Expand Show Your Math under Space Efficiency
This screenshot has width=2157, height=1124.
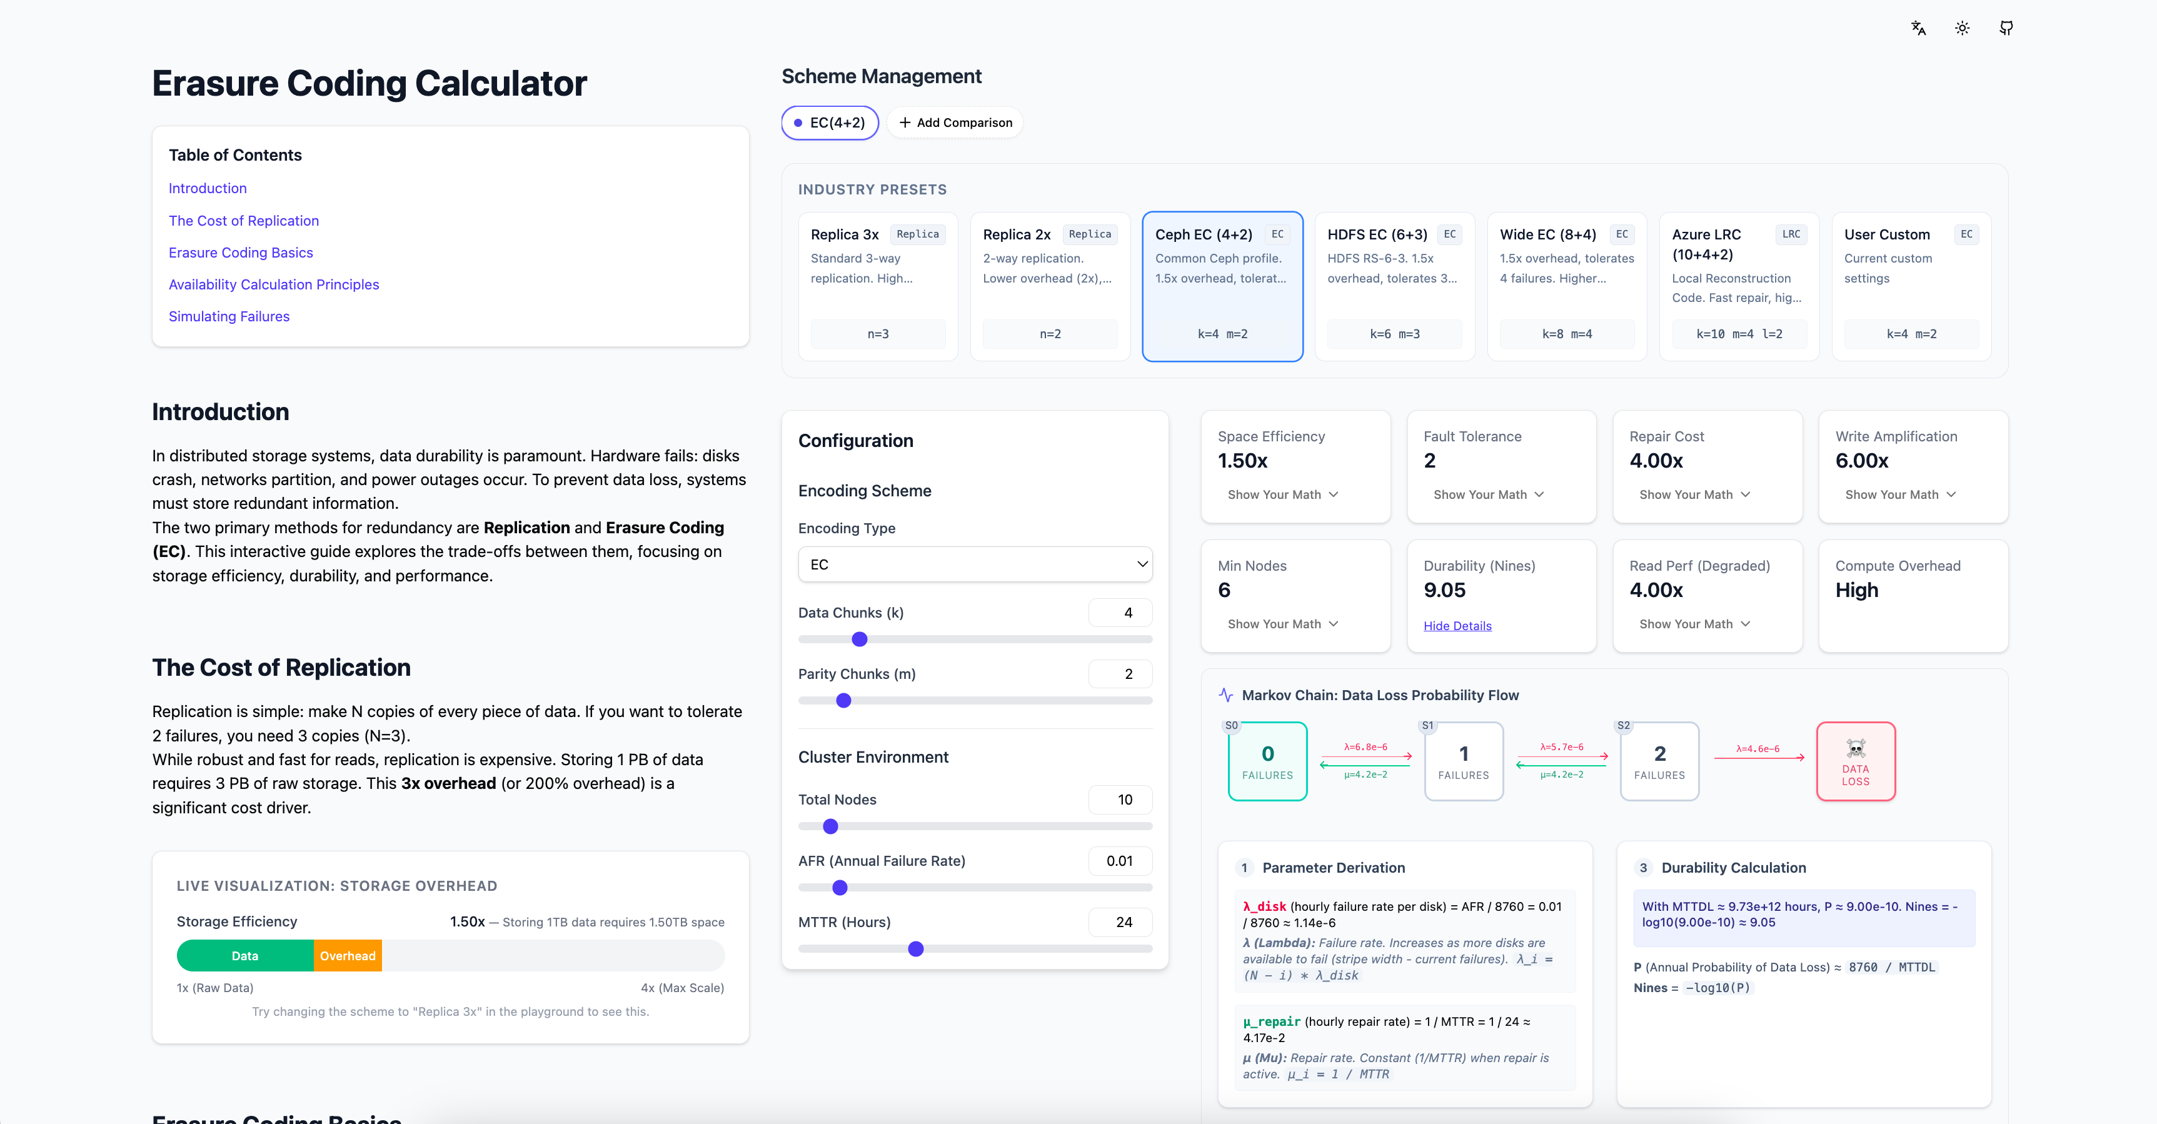[1283, 494]
